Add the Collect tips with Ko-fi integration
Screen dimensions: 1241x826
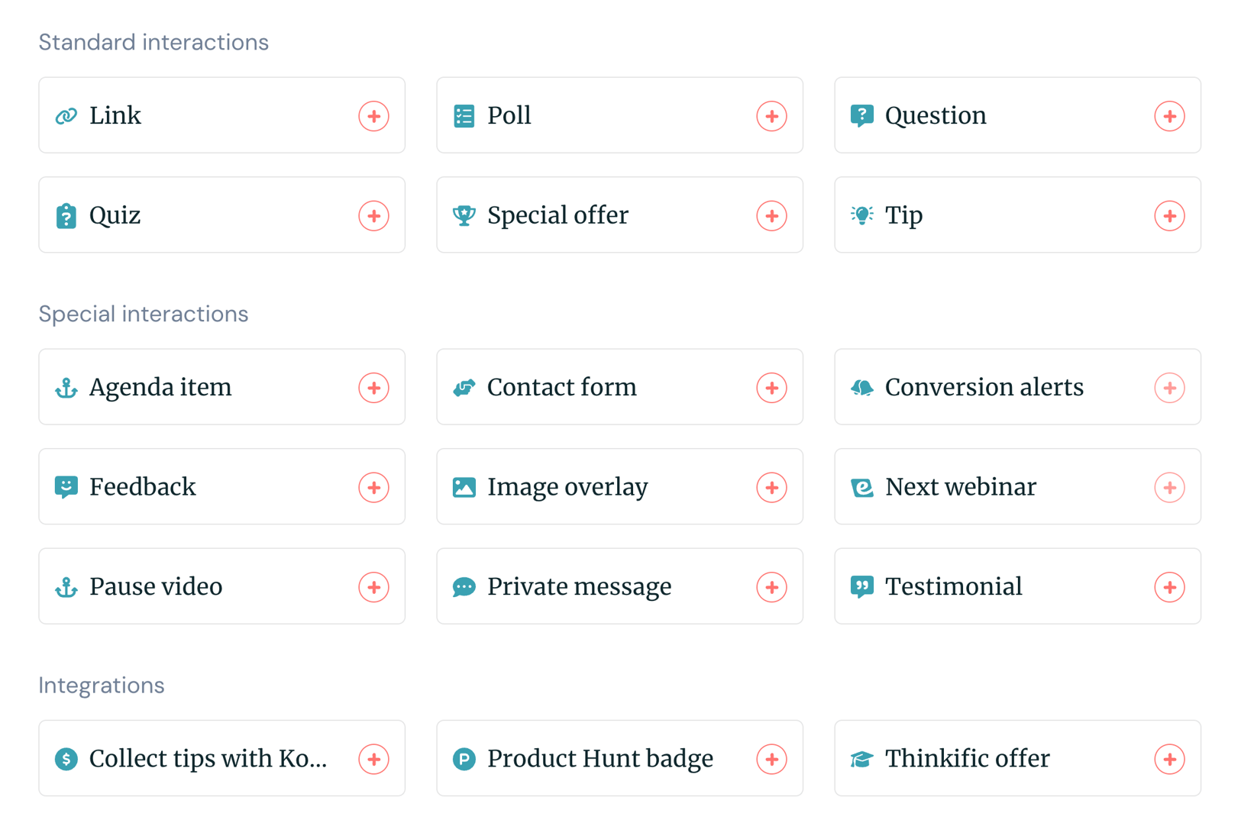pos(373,759)
